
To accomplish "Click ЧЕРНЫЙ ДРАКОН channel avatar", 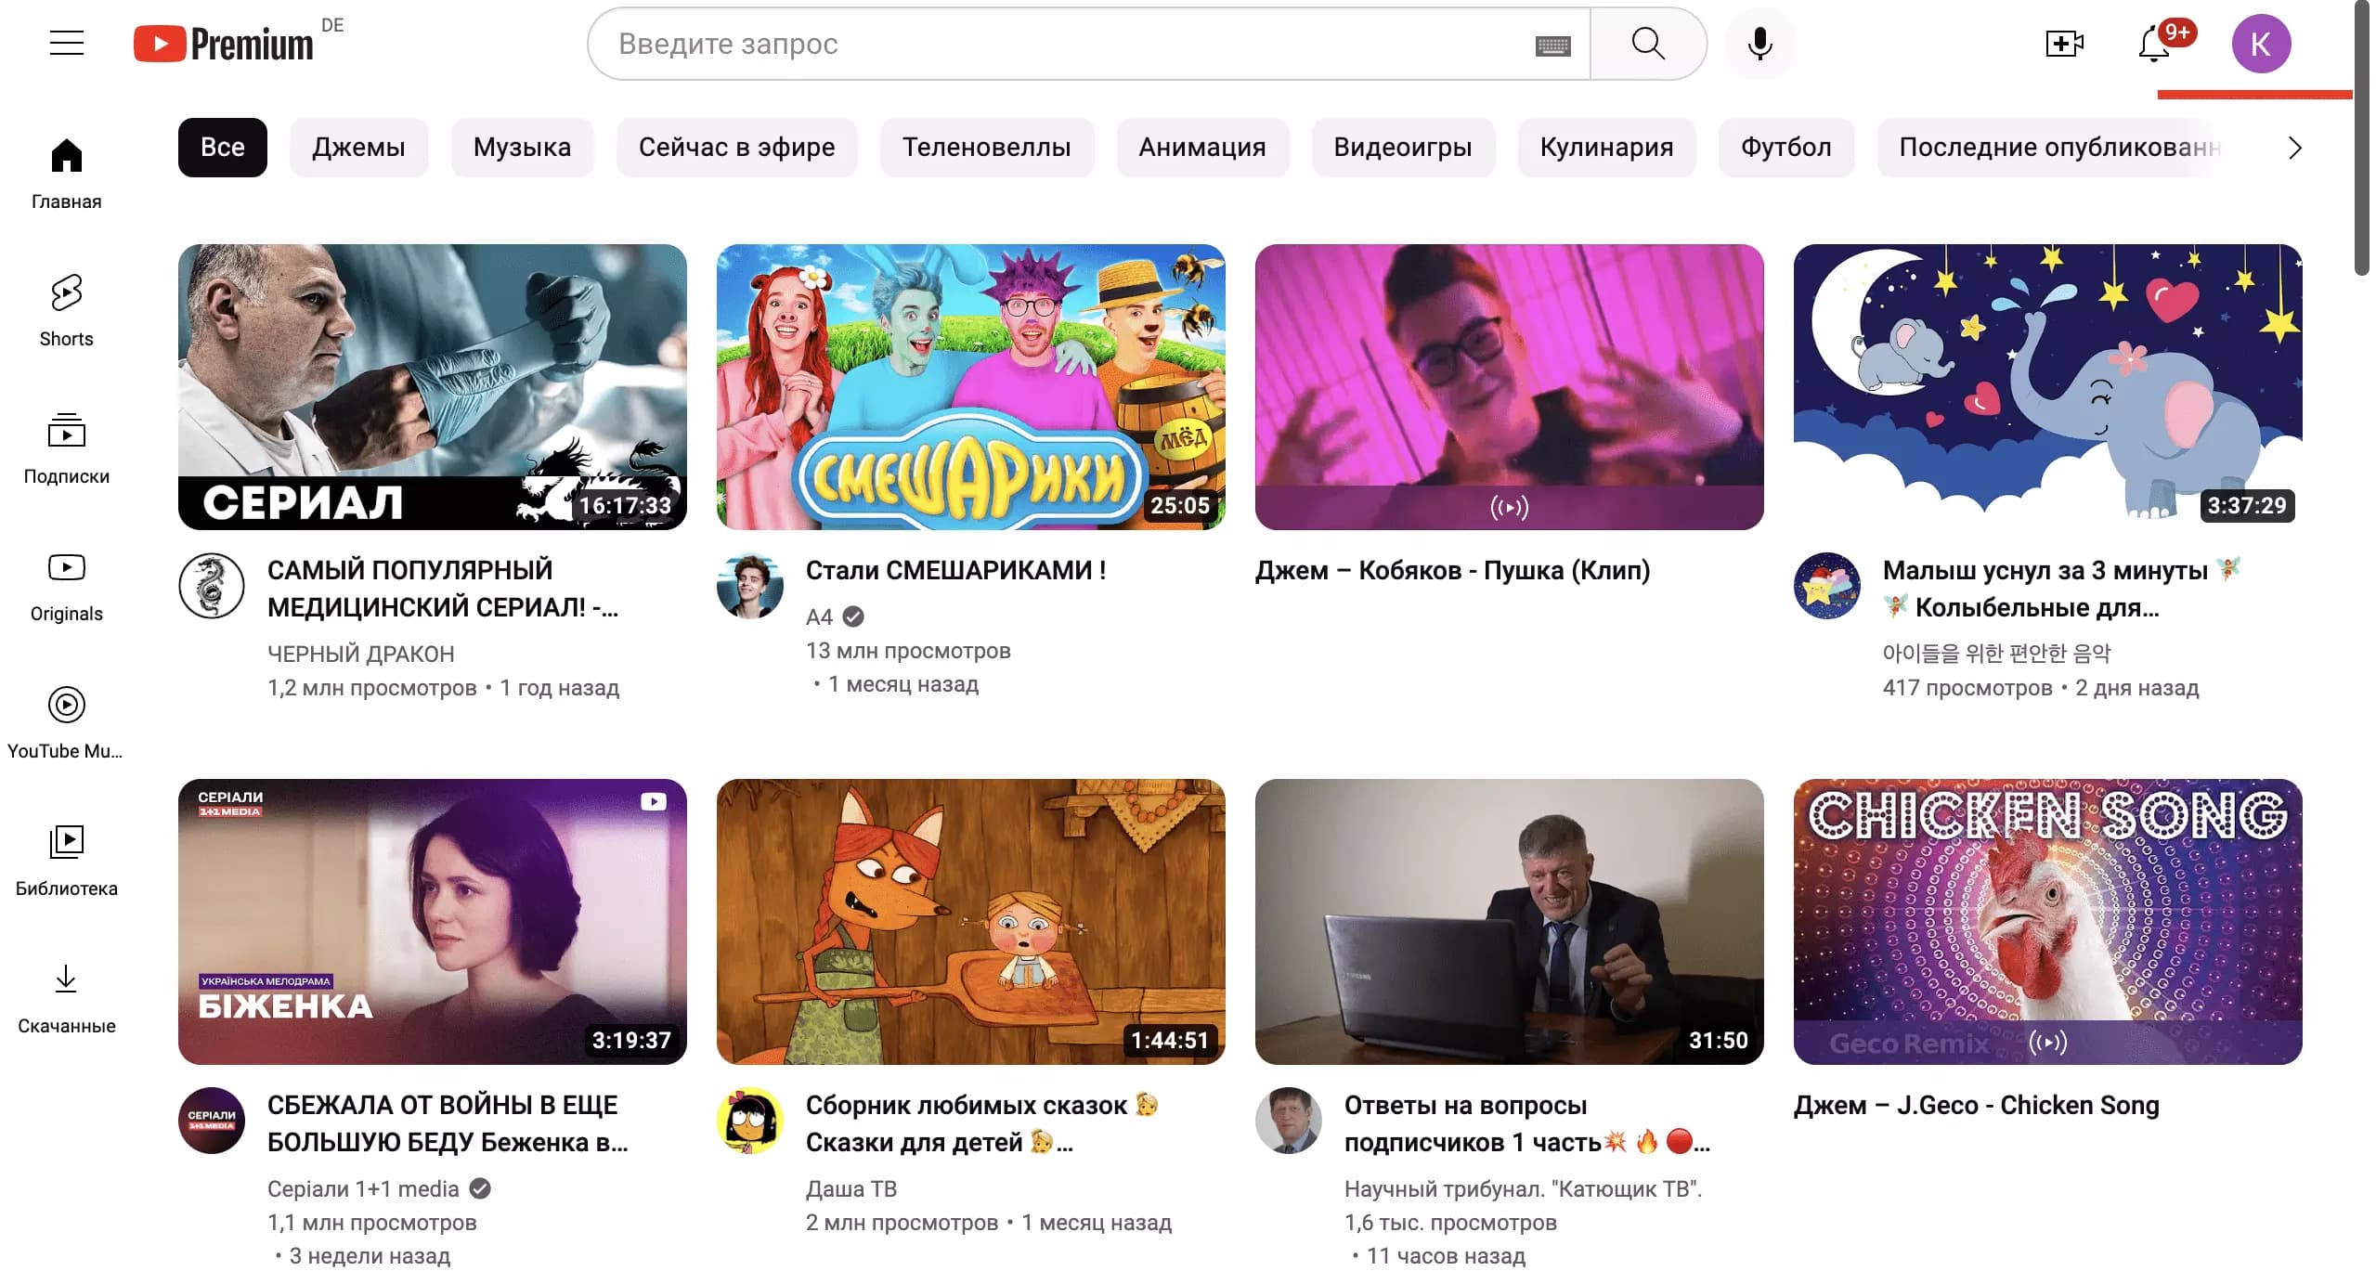I will click(212, 586).
